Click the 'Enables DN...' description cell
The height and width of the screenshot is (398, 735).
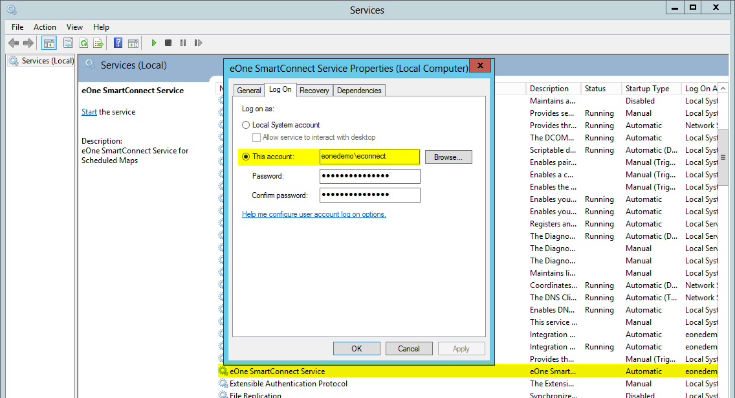coord(553,310)
